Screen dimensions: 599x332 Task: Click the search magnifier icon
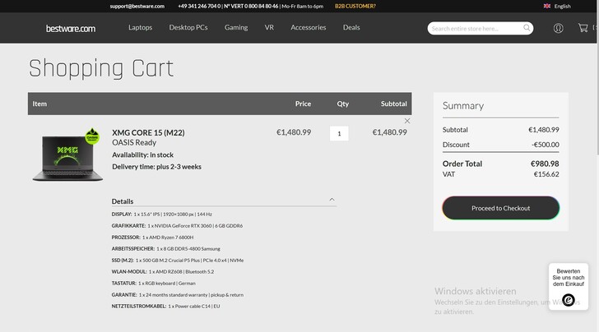click(527, 28)
